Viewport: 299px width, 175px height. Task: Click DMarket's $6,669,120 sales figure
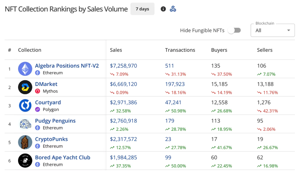[x=123, y=84]
